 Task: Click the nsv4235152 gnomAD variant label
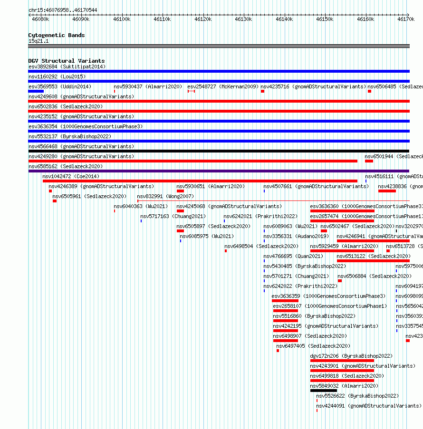tap(81, 116)
